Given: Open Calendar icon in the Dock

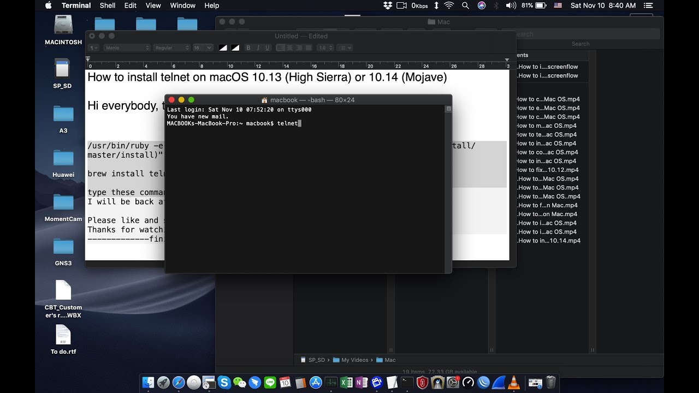Looking at the screenshot, I should (x=285, y=383).
